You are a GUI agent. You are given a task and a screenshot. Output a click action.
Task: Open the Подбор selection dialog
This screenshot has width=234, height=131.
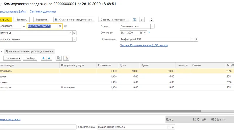coord(30,58)
